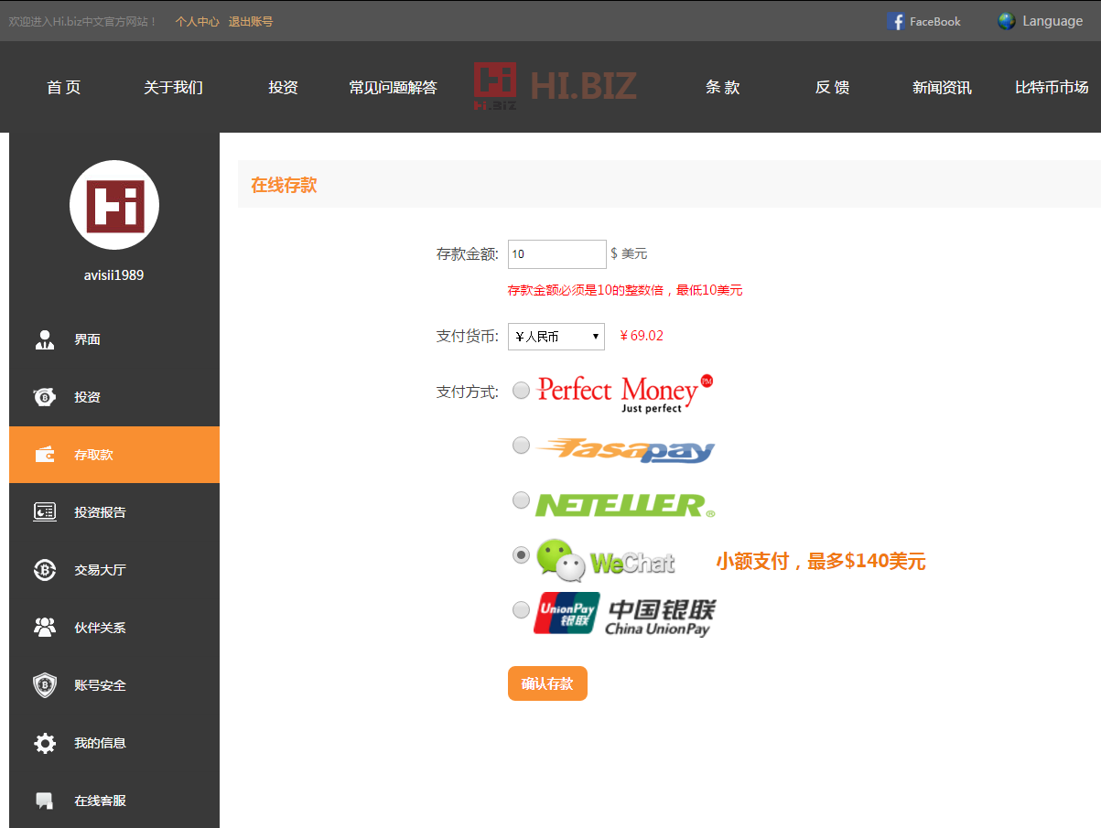Viewport: 1101px width, 828px height.
Task: Open 关于我们 in main navigation
Action: click(x=173, y=87)
